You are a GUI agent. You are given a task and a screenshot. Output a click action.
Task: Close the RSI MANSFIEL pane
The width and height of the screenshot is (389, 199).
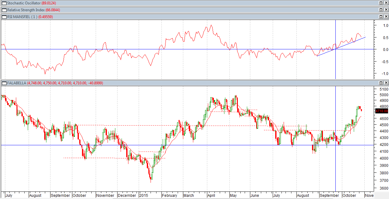(386, 17)
